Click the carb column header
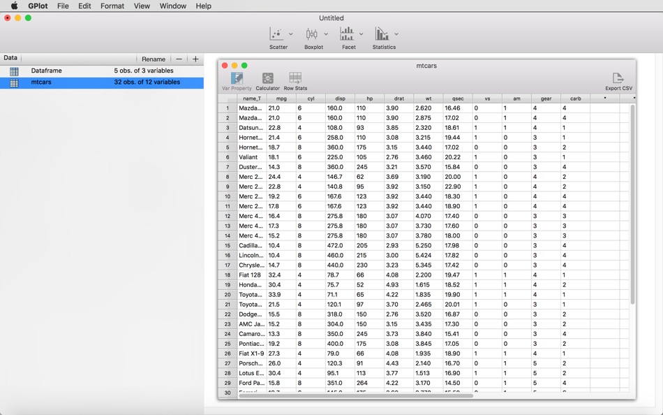 [x=576, y=99]
